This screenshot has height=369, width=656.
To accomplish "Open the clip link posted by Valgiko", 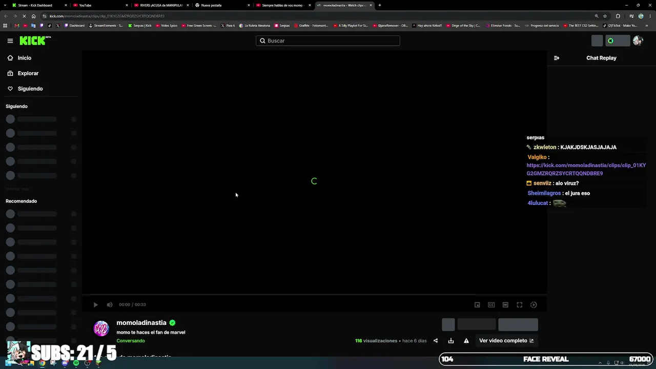I will tap(586, 169).
